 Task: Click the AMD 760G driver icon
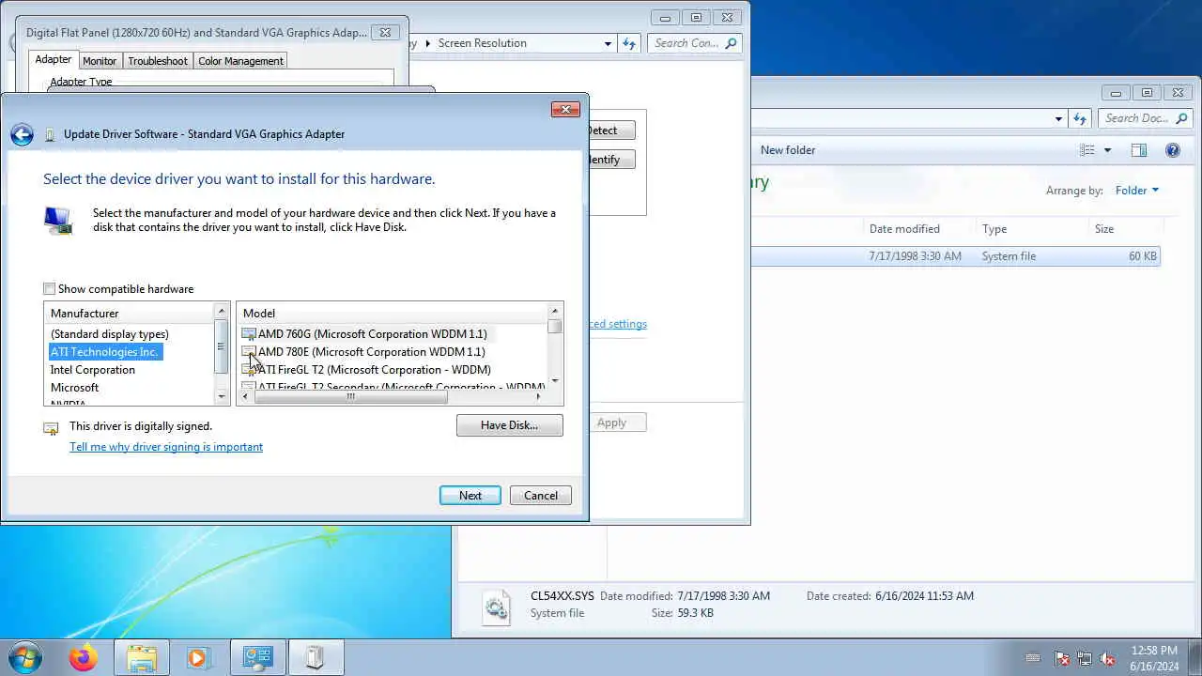click(249, 334)
